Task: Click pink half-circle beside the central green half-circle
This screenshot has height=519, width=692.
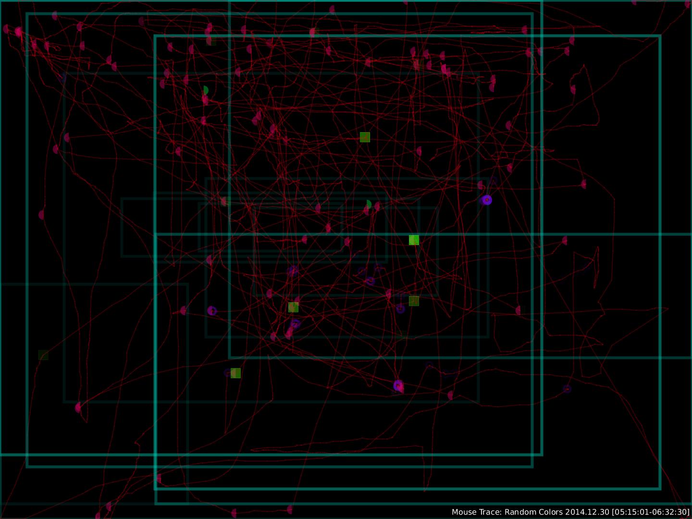Action: click(x=377, y=207)
